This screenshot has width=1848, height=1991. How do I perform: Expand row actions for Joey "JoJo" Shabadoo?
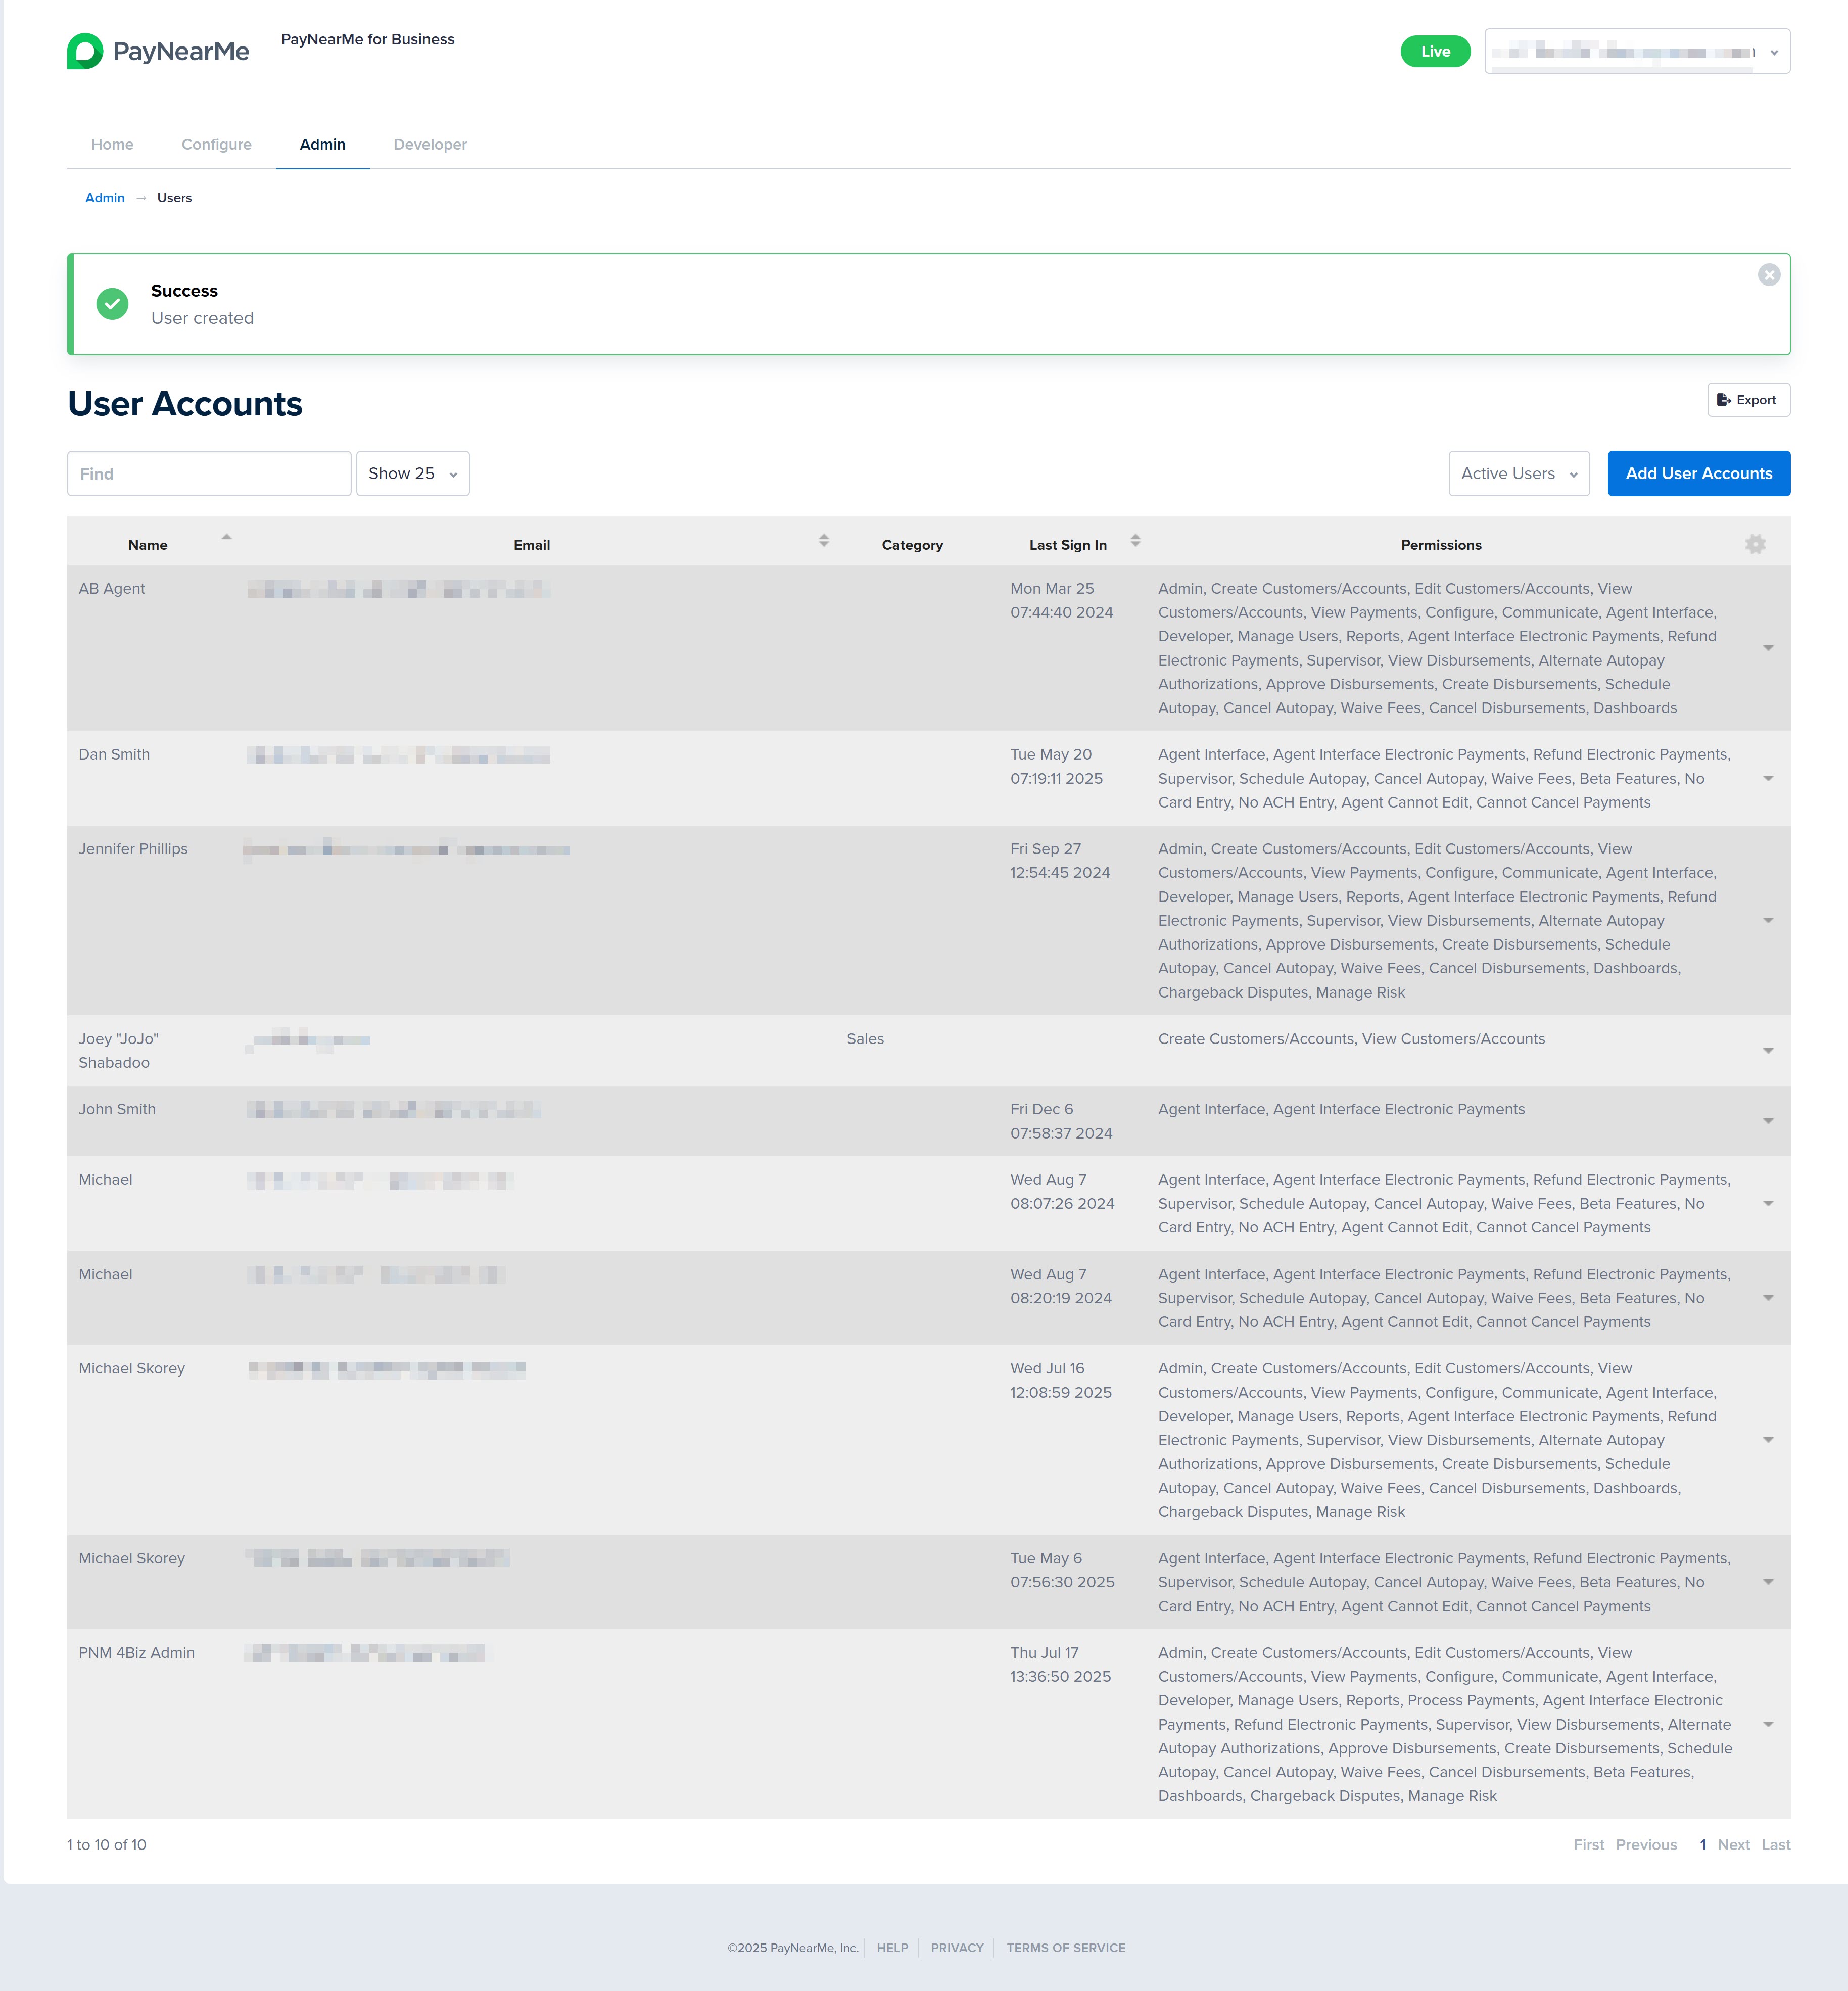pos(1768,1051)
